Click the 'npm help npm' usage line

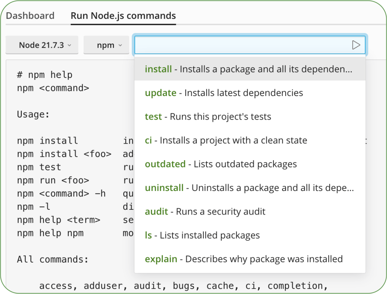[50, 233]
